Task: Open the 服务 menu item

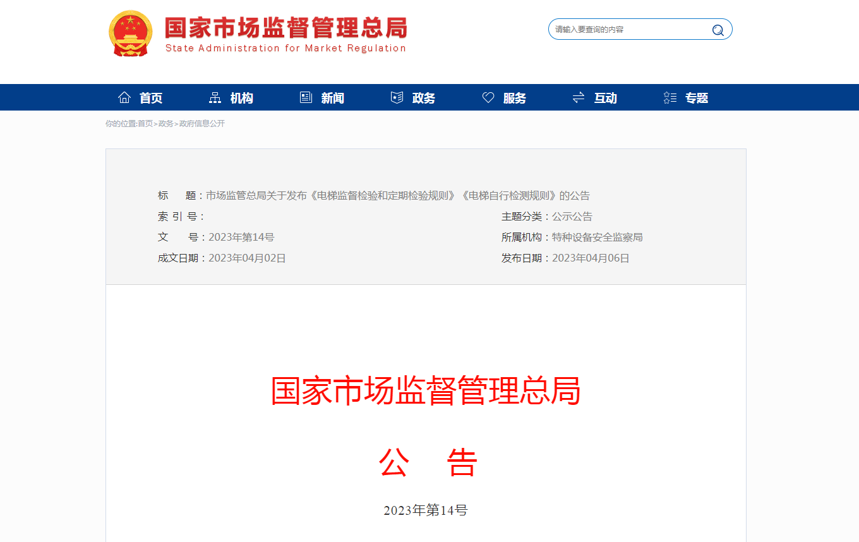Action: [x=515, y=98]
